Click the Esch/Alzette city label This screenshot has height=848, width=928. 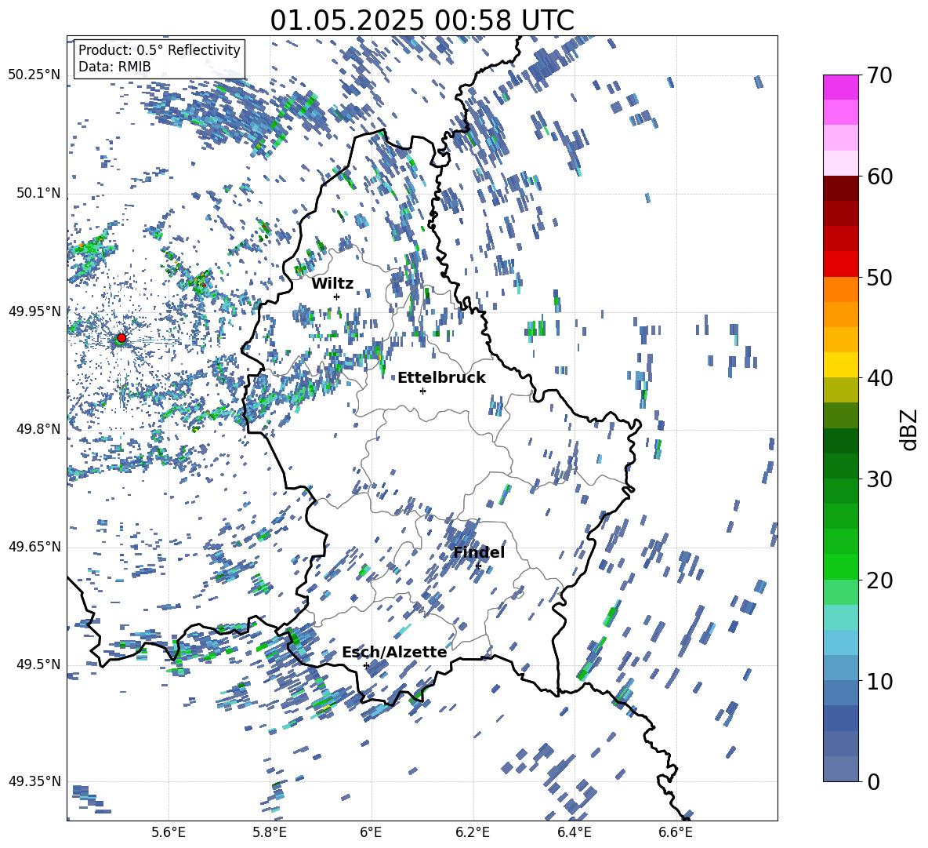394,652
